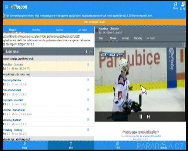Skip forward in the video stream
Image resolution: width=188 pixels, height=151 pixels.
[149, 117]
